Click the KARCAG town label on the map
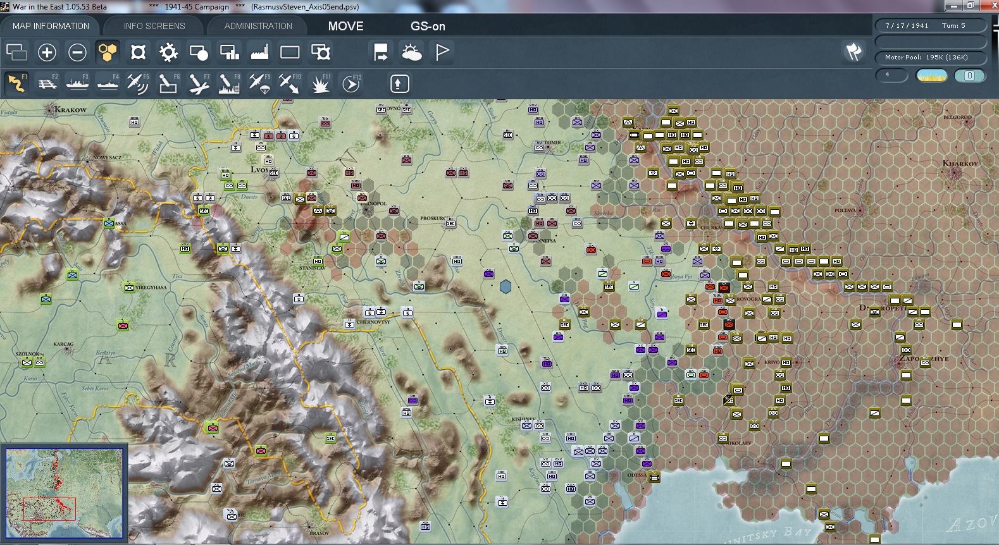 pyautogui.click(x=63, y=345)
